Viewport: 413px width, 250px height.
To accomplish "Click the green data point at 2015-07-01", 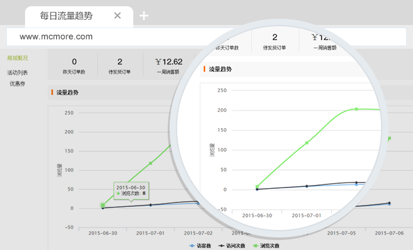I will 151,163.
